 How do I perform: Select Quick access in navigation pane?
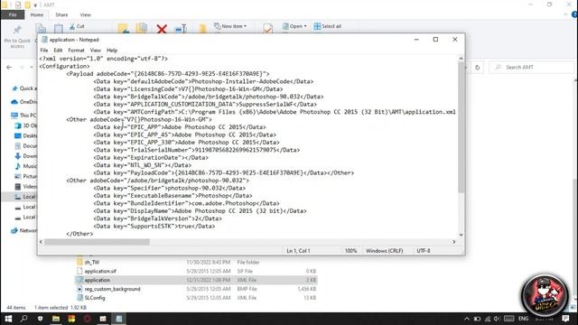(x=24, y=88)
